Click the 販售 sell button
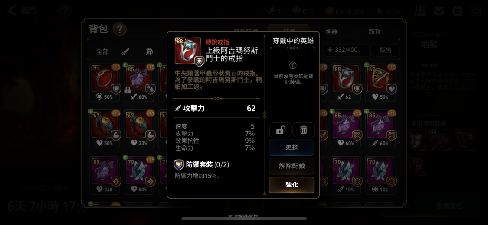 click(x=385, y=50)
